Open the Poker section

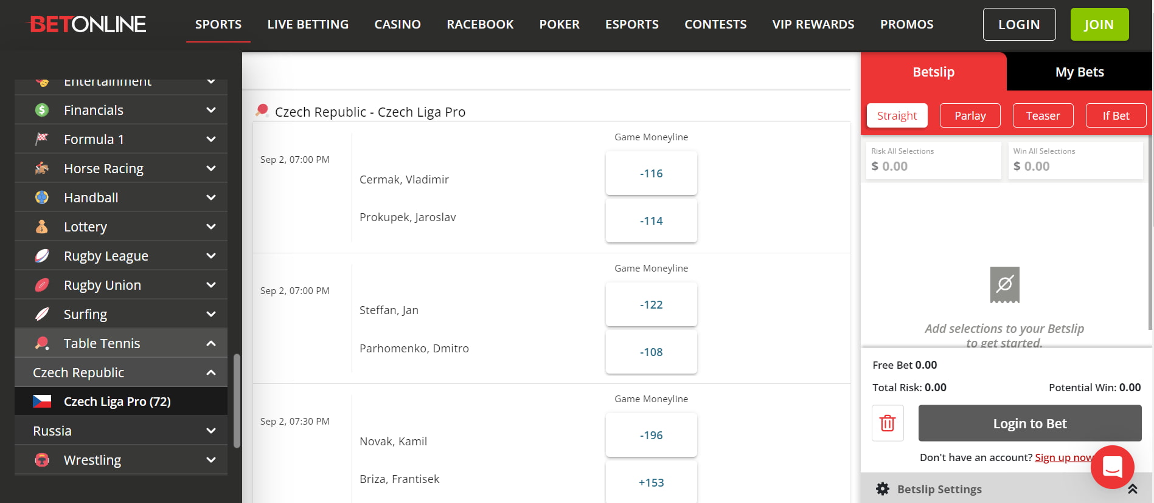(x=559, y=24)
